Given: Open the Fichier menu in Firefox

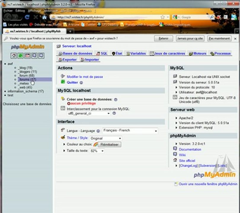Looking at the screenshot, I should pos(8,11).
